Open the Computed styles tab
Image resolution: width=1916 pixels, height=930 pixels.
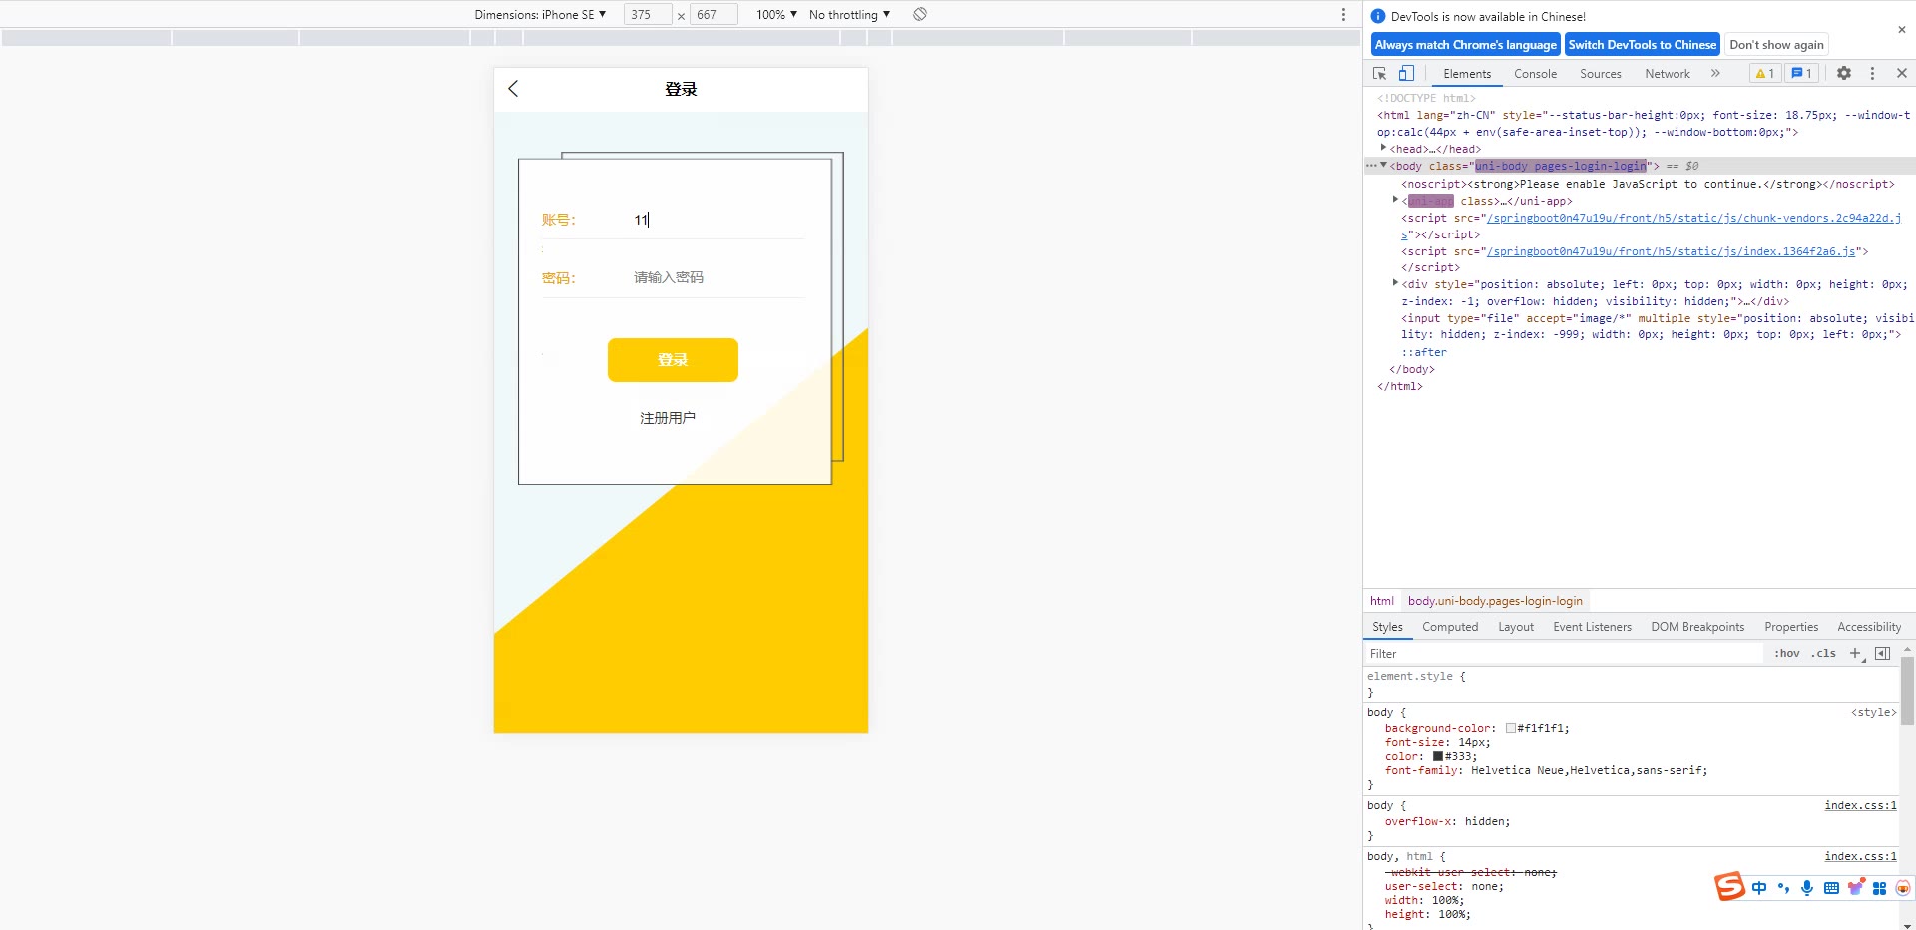(1450, 627)
